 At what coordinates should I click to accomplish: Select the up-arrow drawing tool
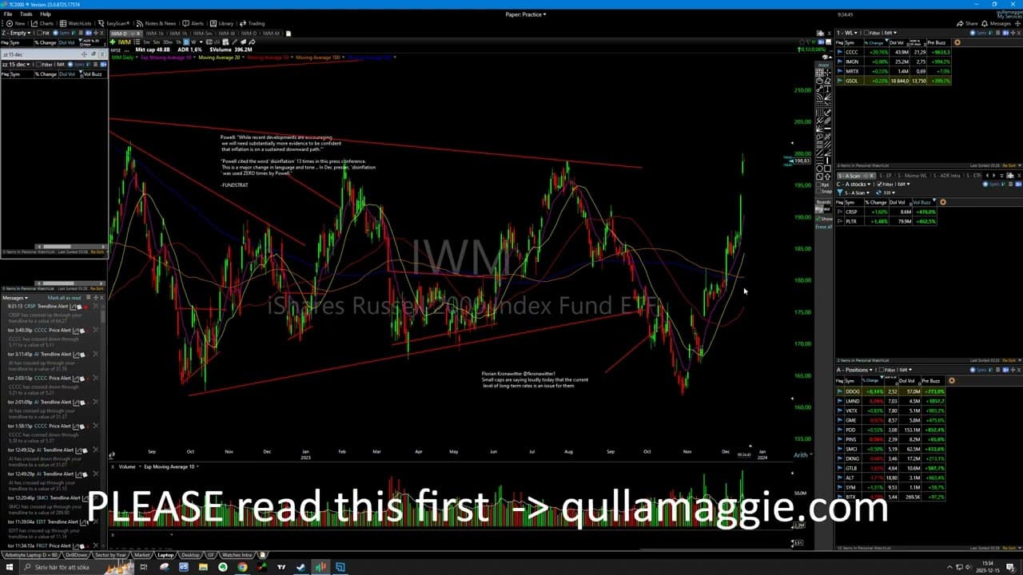tap(828, 176)
